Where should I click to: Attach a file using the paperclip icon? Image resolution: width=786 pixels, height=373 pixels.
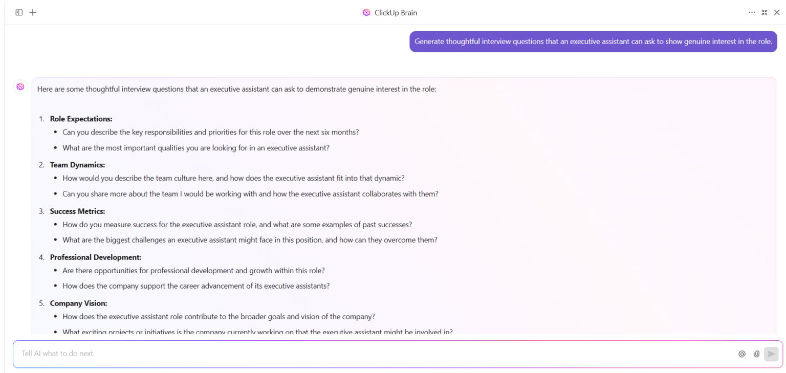(756, 354)
